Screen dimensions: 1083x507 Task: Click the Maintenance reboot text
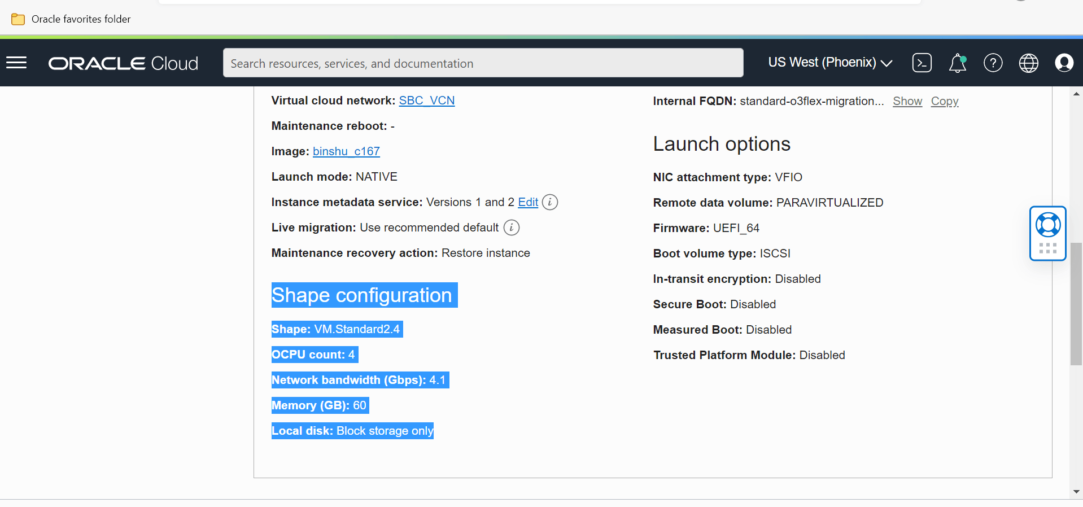click(x=333, y=126)
